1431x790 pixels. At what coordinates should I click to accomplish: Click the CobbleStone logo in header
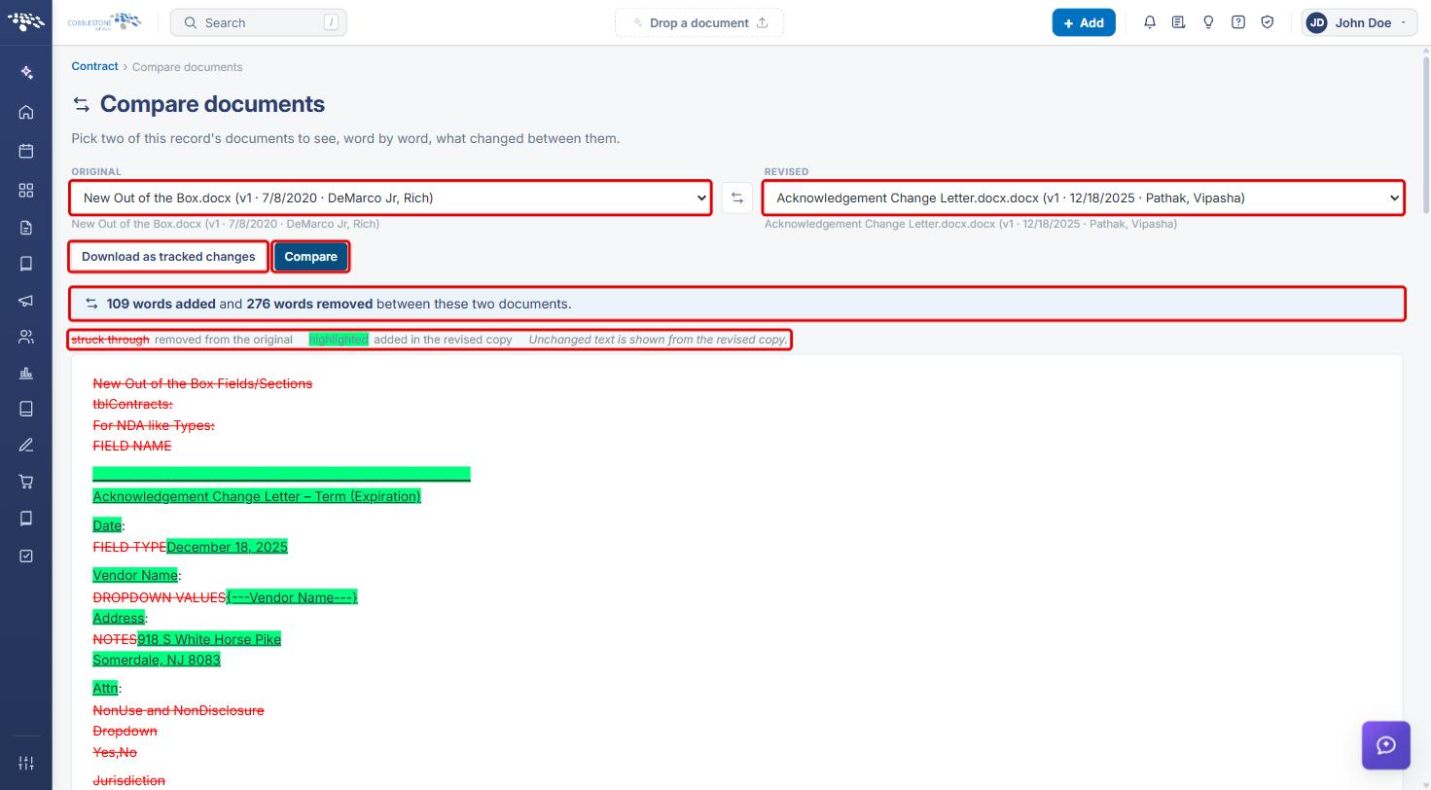coord(104,21)
